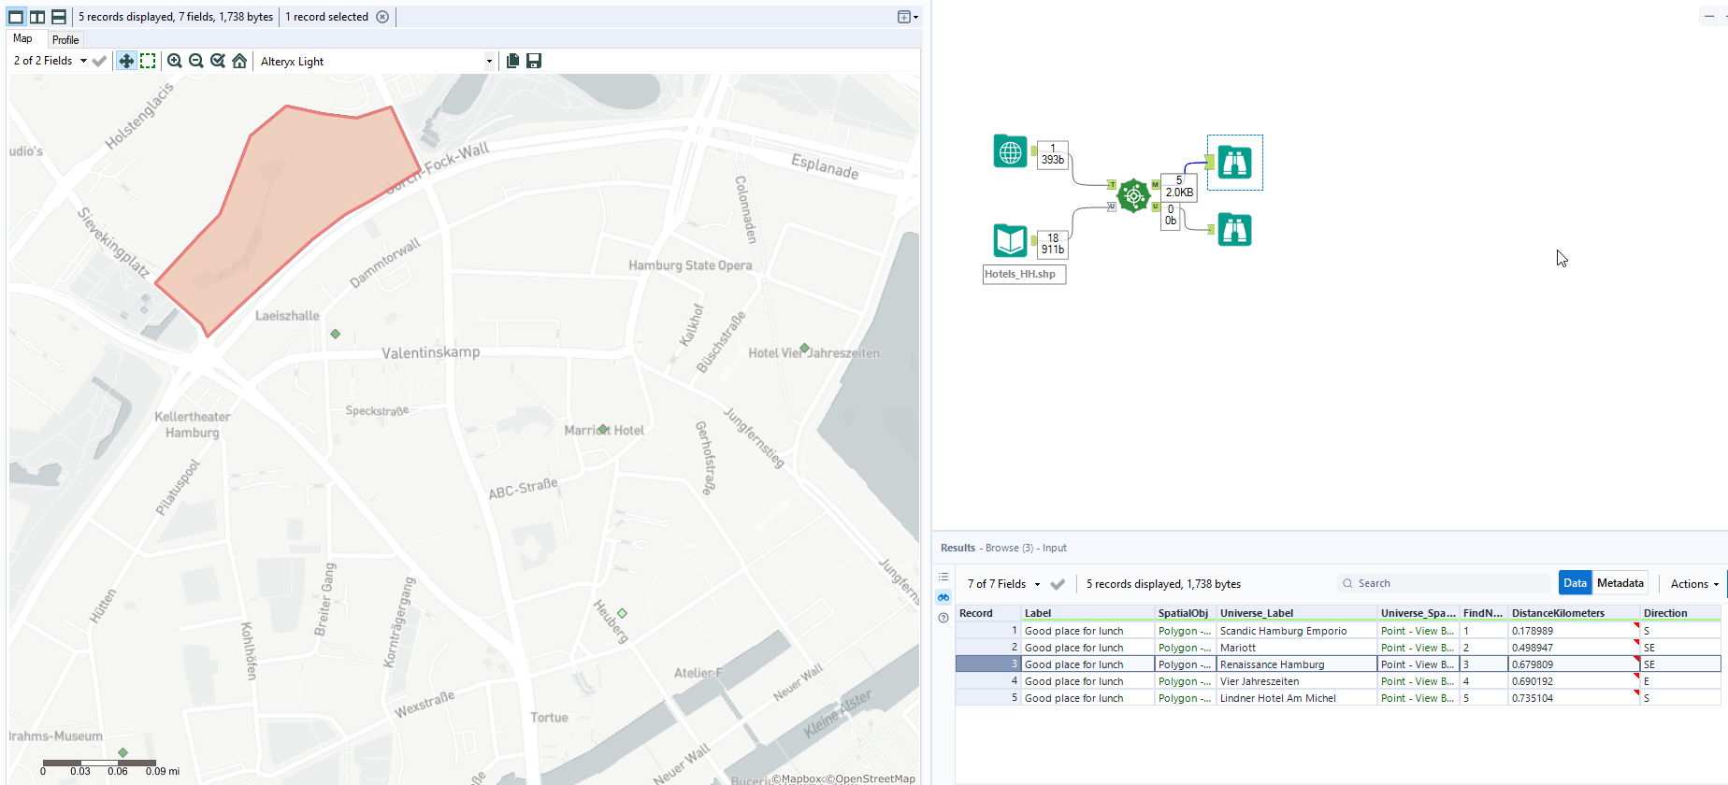The width and height of the screenshot is (1728, 785).
Task: Switch to Metadata view in results
Action: pyautogui.click(x=1620, y=583)
